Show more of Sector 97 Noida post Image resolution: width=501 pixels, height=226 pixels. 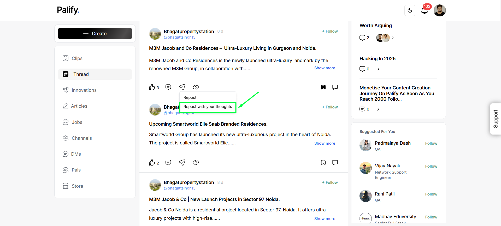click(x=325, y=219)
